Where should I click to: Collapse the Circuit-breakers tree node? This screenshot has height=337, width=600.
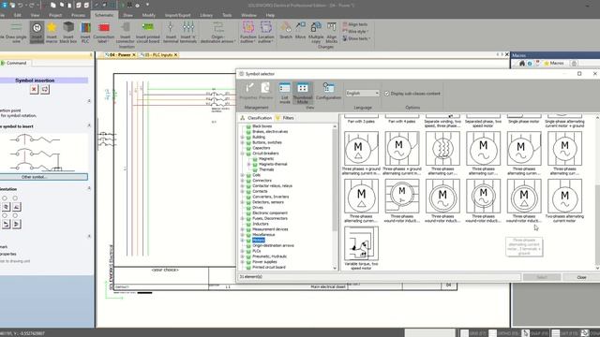coord(243,154)
